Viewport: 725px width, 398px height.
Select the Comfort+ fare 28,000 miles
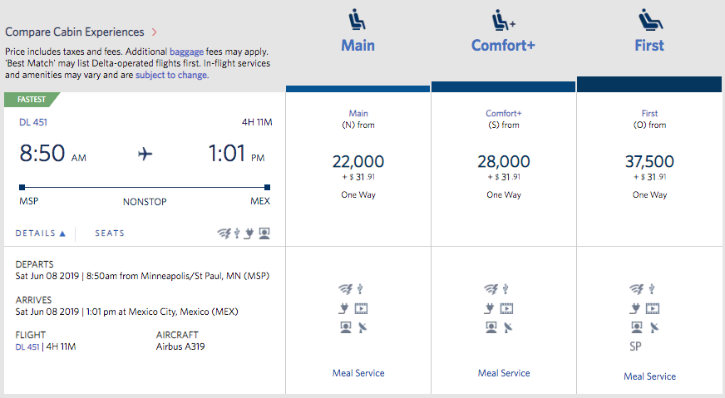pos(504,162)
